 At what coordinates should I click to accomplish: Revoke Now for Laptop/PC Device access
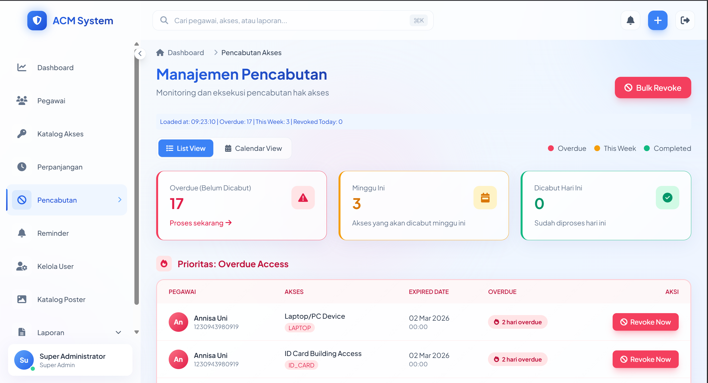coord(645,322)
